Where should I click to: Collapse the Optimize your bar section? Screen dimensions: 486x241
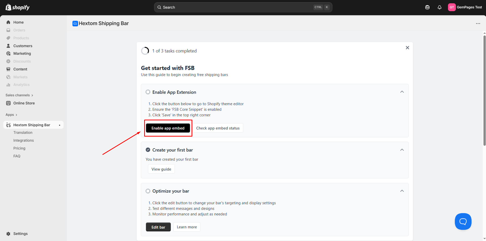click(402, 191)
